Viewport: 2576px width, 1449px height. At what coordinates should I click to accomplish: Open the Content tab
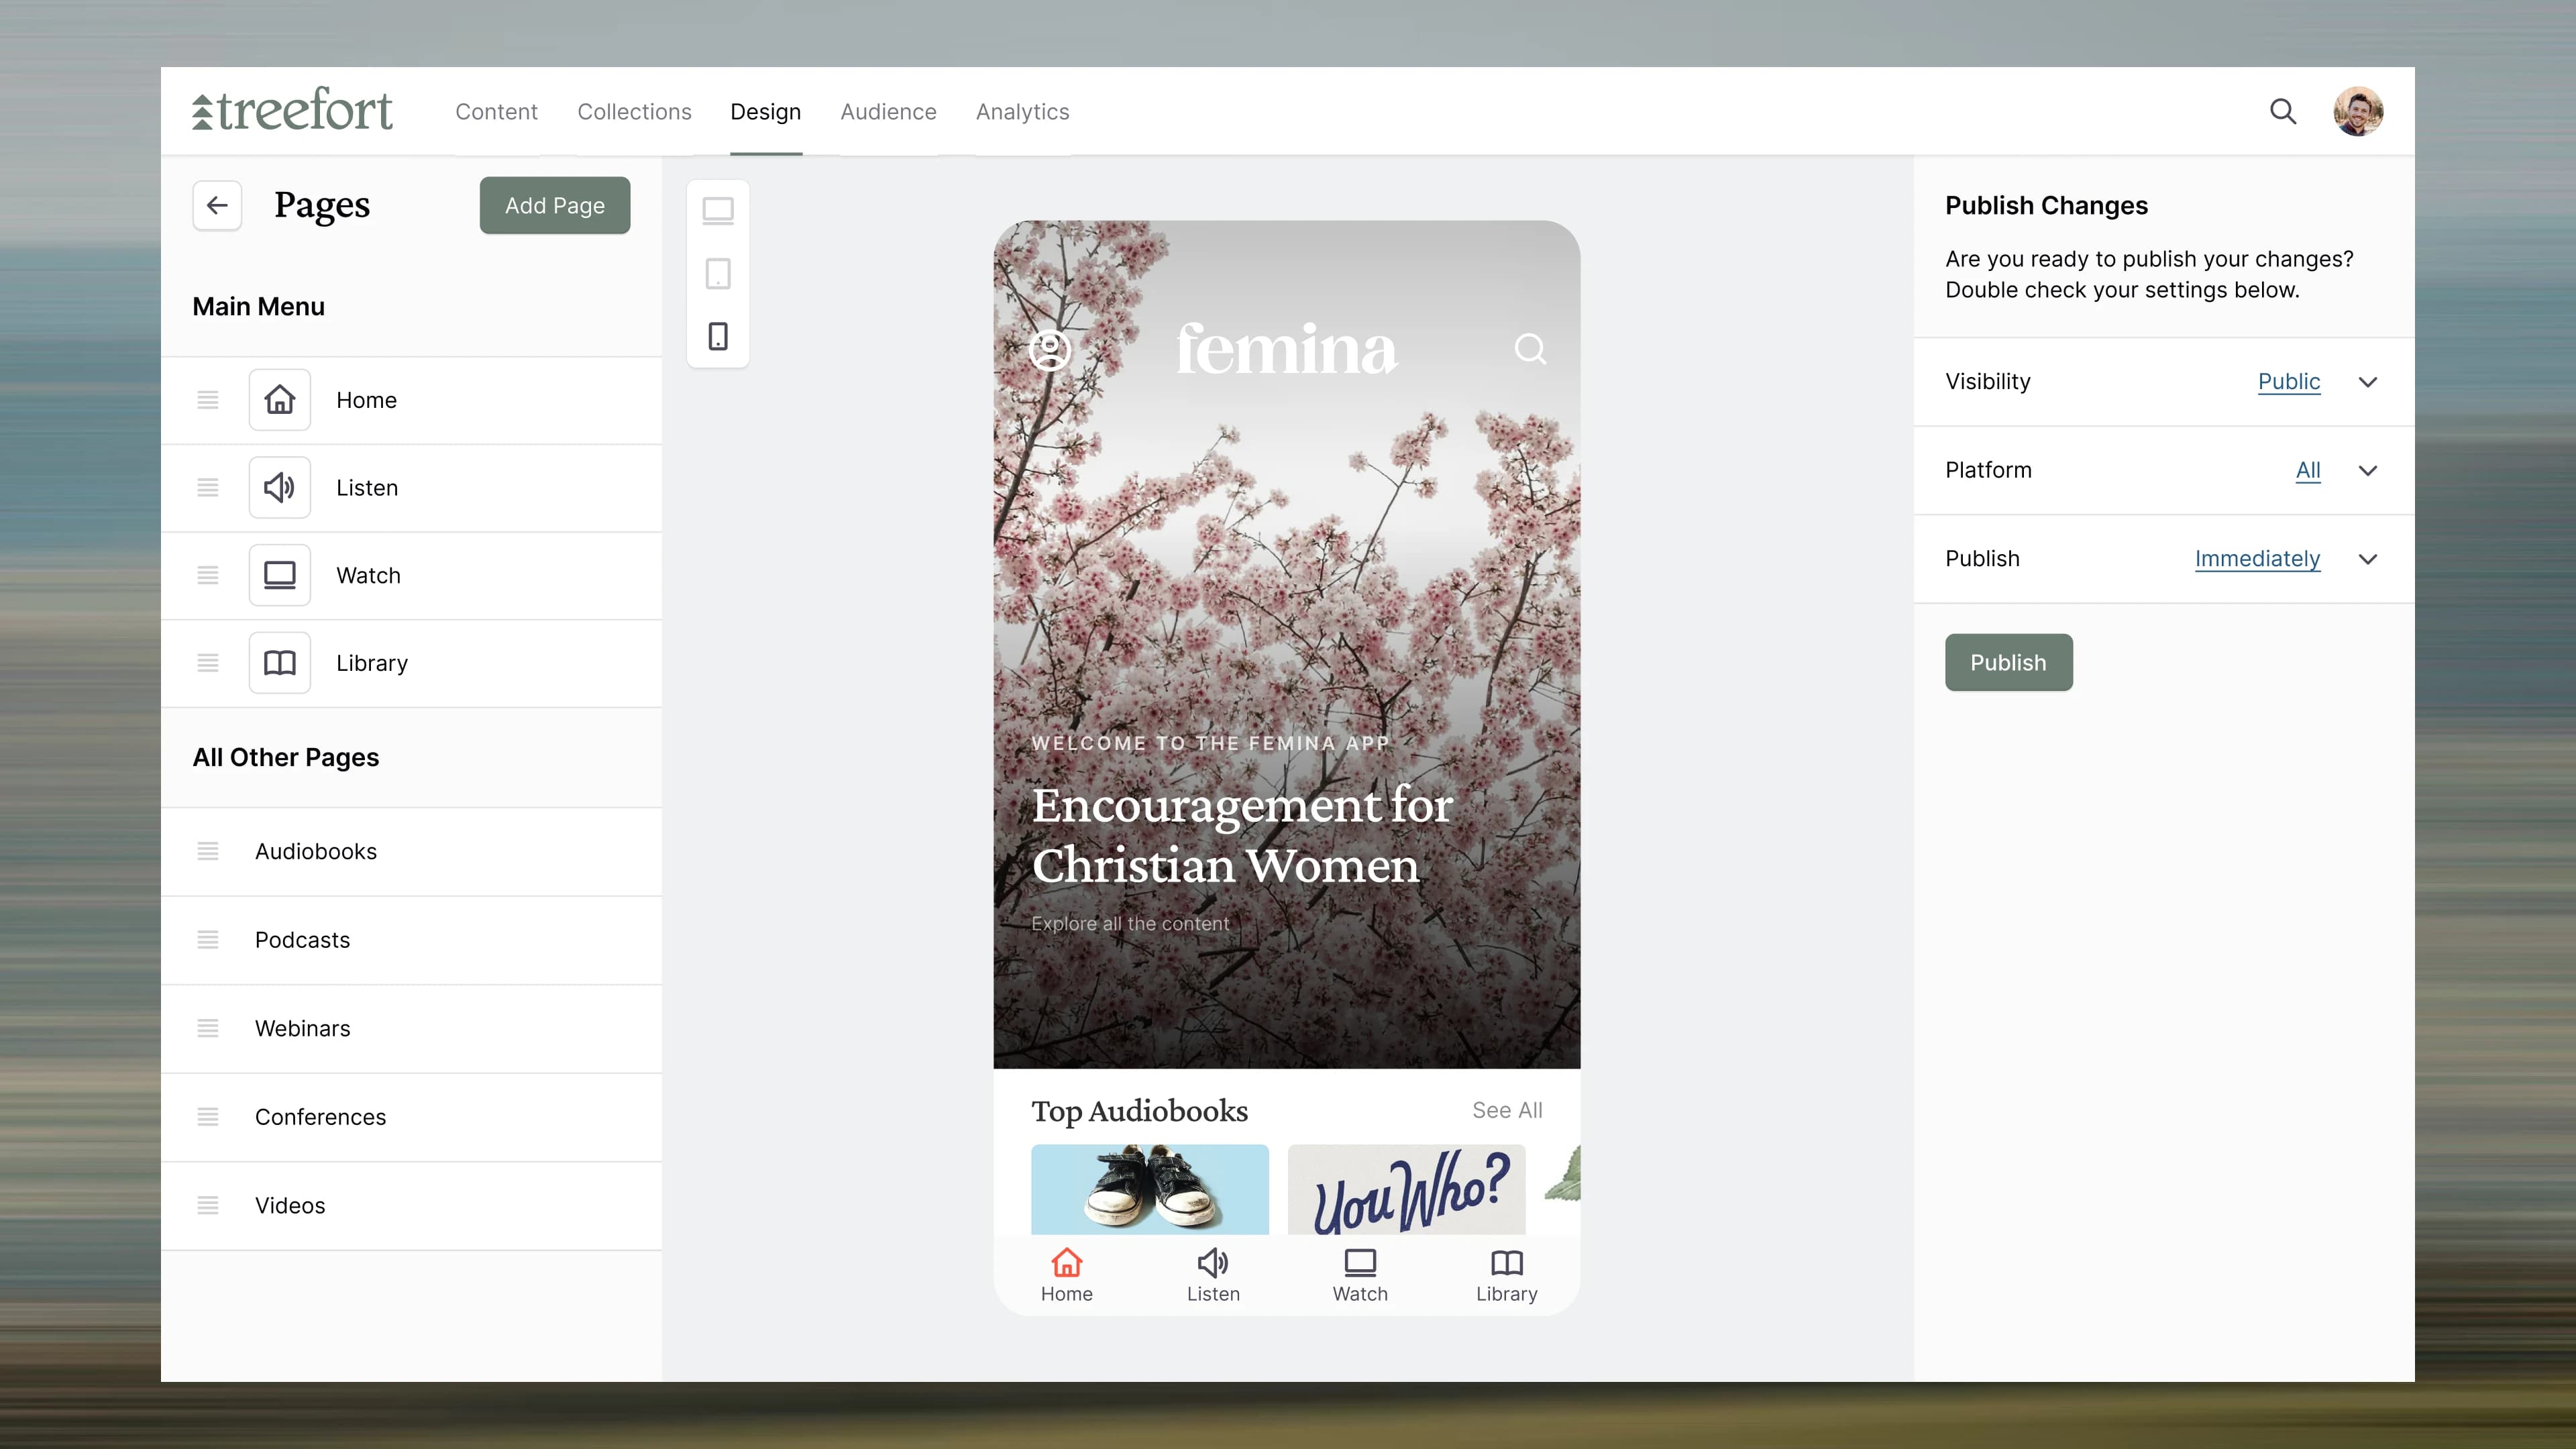point(496,112)
